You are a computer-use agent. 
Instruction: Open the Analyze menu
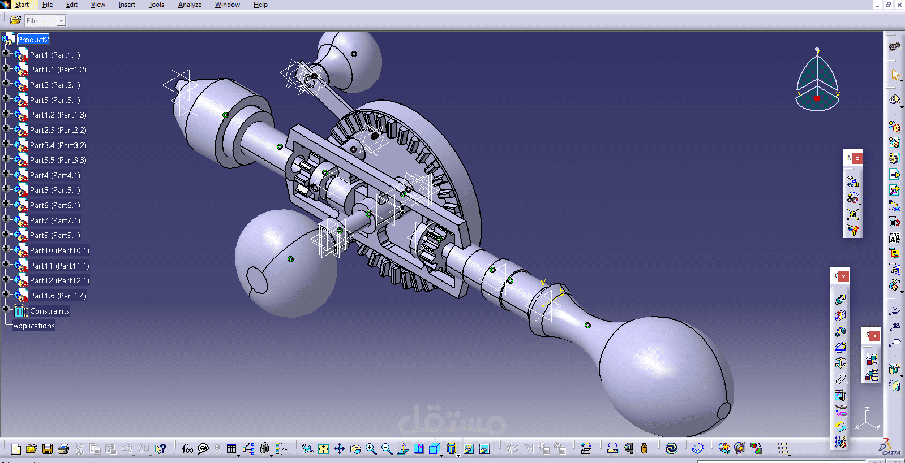pos(190,5)
